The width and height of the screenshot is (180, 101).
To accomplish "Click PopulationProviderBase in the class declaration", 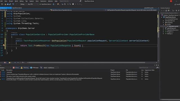I will tap(82, 35).
